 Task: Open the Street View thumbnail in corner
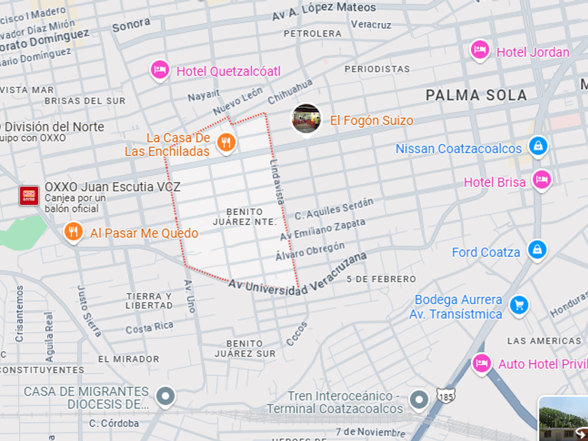563,418
